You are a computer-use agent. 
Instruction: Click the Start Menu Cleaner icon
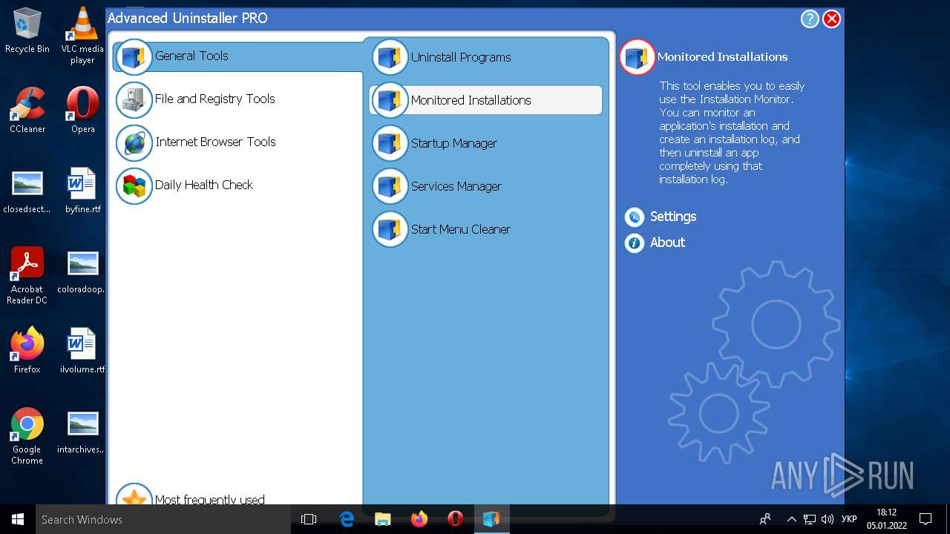[390, 230]
